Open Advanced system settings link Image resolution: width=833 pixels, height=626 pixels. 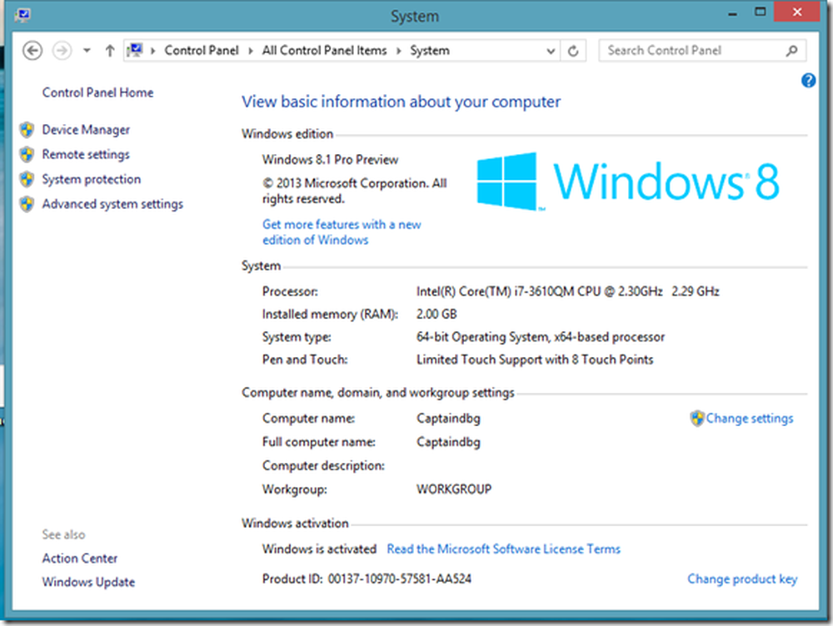112,204
